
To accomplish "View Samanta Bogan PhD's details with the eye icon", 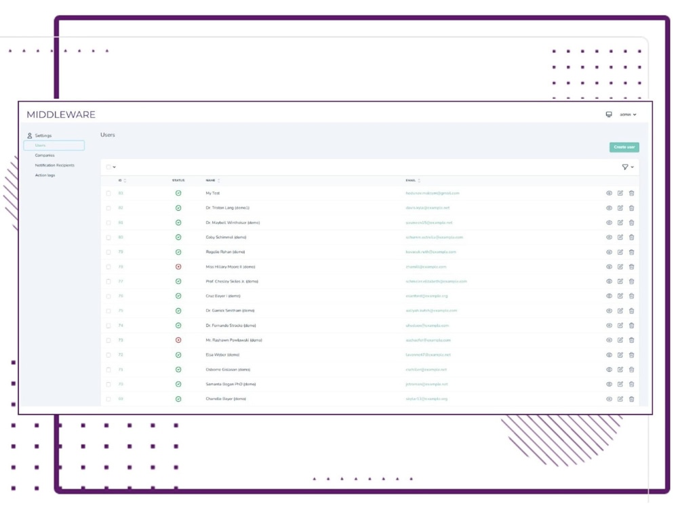I will click(x=609, y=384).
